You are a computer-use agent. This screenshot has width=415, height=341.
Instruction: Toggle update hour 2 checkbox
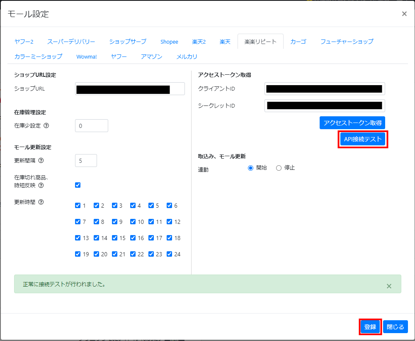point(96,206)
